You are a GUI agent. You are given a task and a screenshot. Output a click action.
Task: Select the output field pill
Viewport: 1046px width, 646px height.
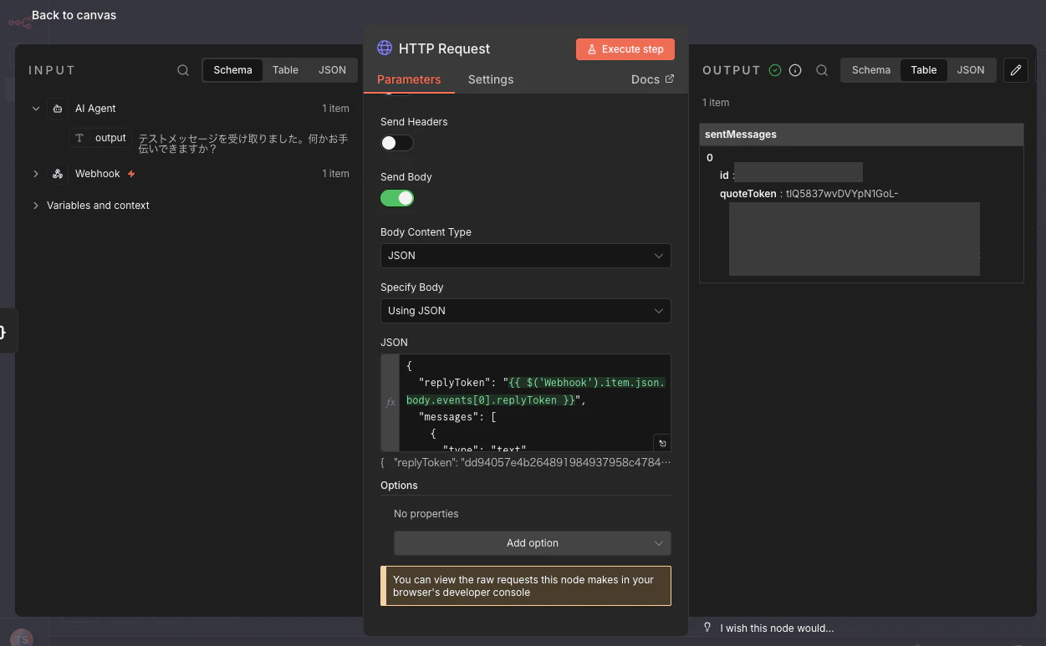pos(101,138)
